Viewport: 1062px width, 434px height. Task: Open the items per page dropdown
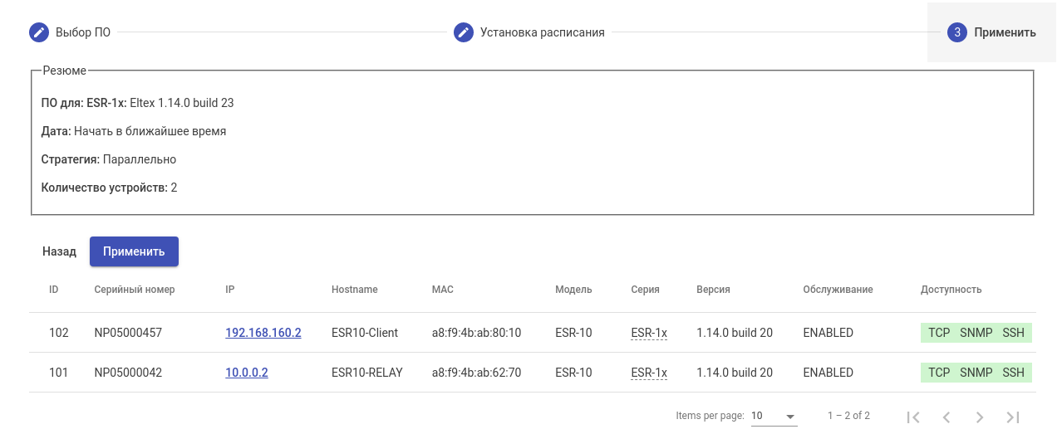click(x=774, y=416)
